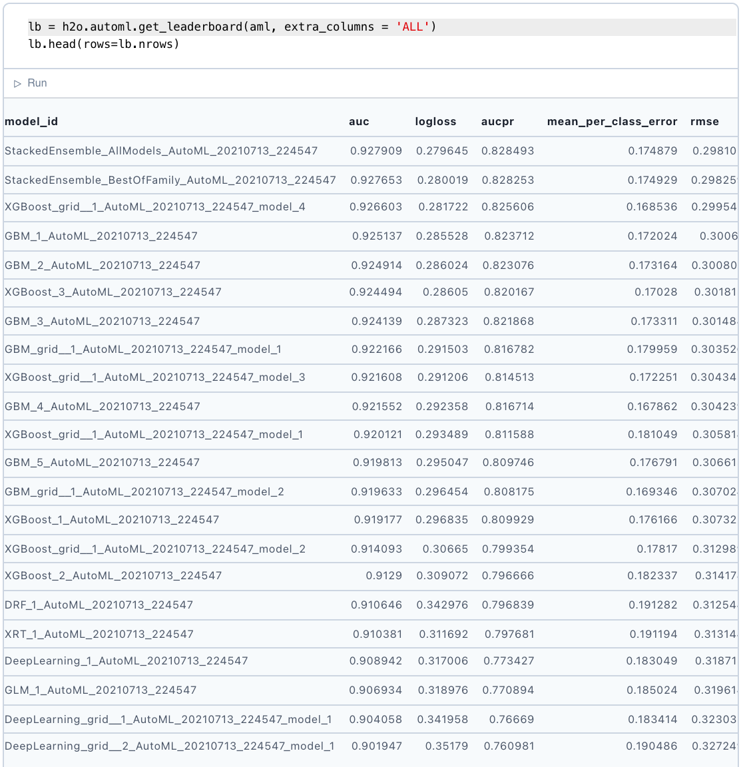This screenshot has height=767, width=743.
Task: Click the auc value 0.927653
Action: coord(376,180)
